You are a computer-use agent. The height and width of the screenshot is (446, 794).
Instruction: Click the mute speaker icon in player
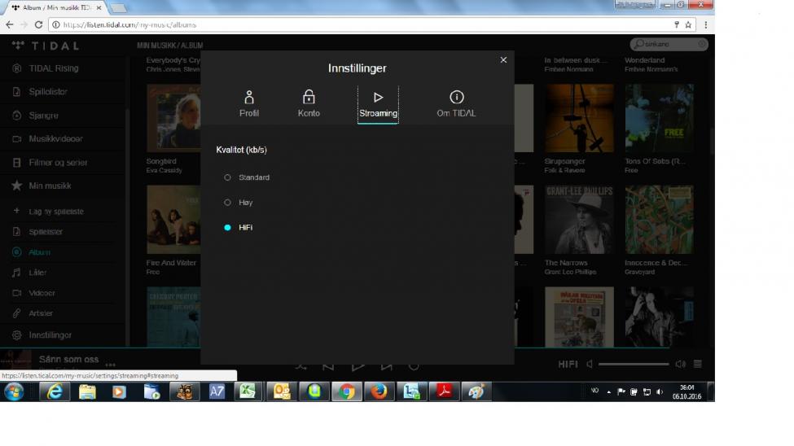tap(590, 364)
